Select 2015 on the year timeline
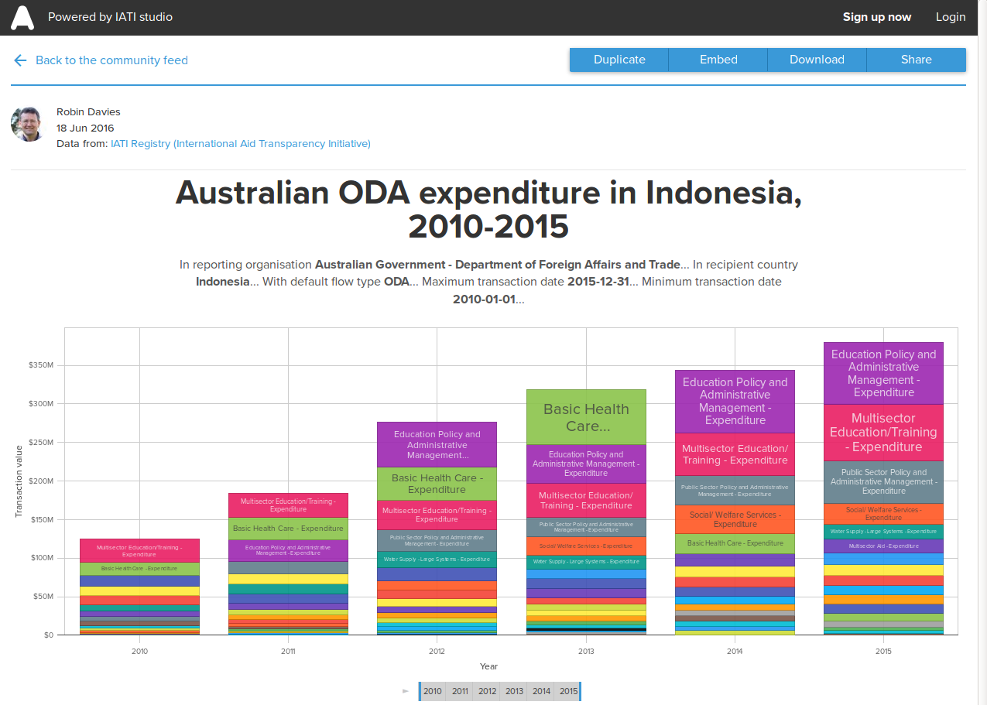 (x=568, y=691)
